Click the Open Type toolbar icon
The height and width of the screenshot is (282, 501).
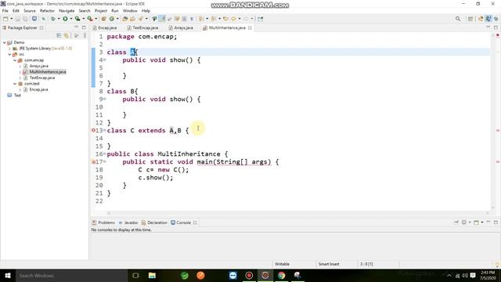[125, 19]
